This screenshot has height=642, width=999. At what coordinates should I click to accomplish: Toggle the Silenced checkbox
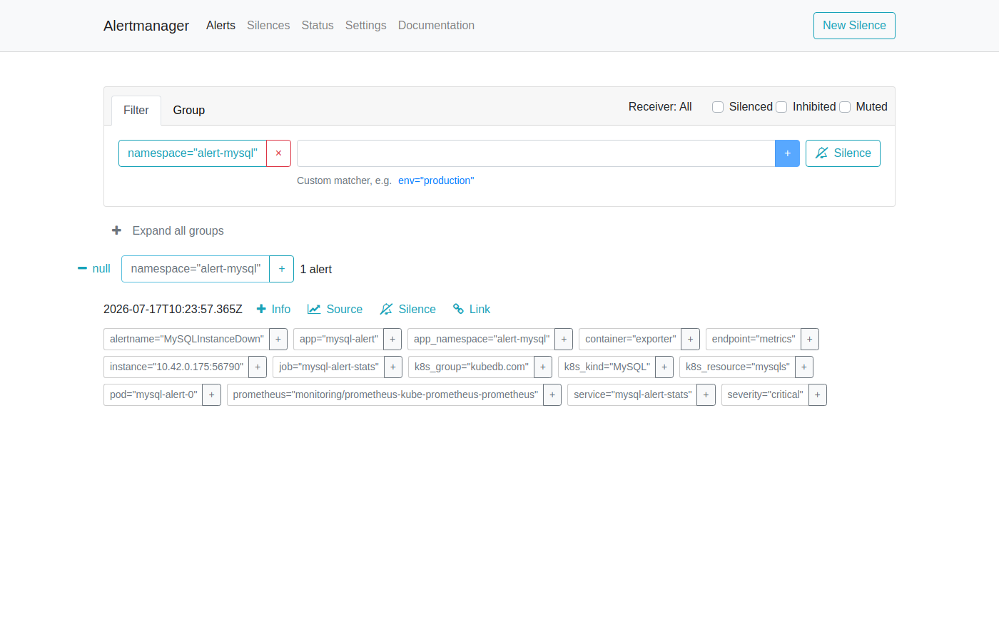[718, 107]
